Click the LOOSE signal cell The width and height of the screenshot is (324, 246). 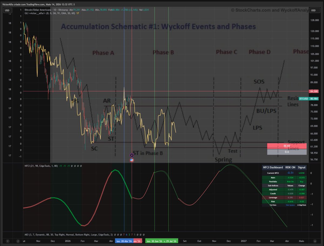301,173
